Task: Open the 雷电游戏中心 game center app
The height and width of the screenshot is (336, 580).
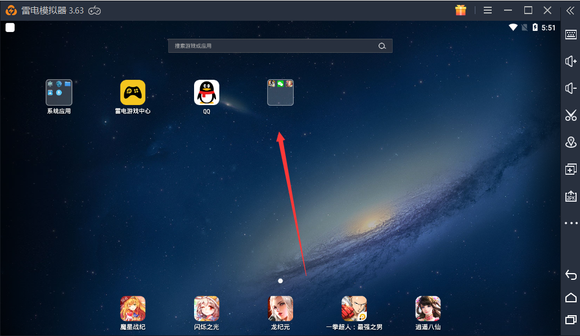Action: 133,93
